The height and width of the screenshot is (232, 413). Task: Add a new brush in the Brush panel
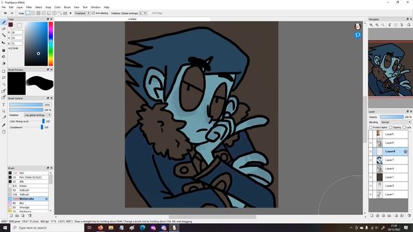click(x=11, y=215)
